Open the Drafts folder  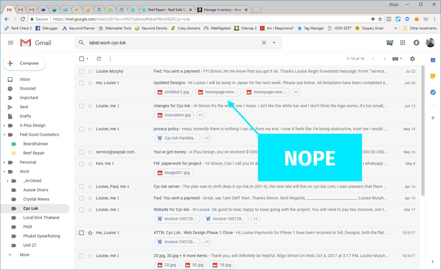(x=25, y=116)
